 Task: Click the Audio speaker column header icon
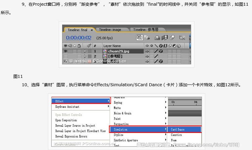point(70,46)
